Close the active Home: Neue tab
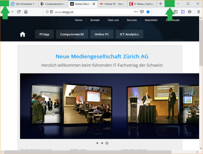This screenshot has height=154, width=203. (94, 4)
